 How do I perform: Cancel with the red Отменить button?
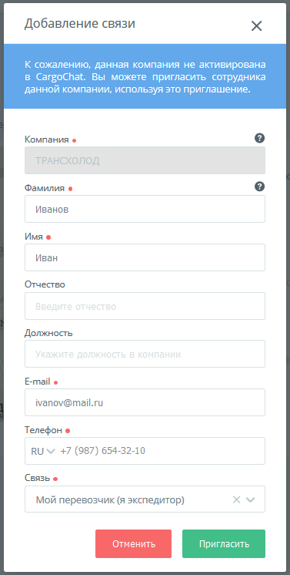coord(134,544)
